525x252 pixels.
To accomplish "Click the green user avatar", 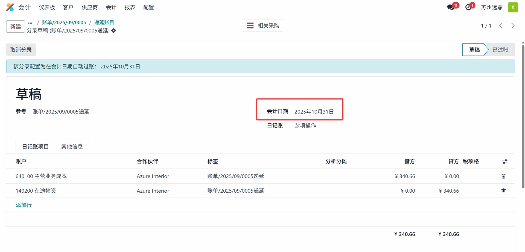I will click(513, 7).
